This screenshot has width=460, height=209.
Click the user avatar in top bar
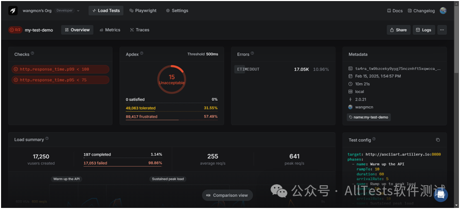pos(443,11)
